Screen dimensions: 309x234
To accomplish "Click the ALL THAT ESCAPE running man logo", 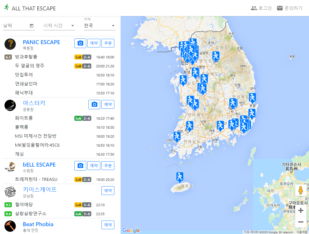I will (x=7, y=7).
